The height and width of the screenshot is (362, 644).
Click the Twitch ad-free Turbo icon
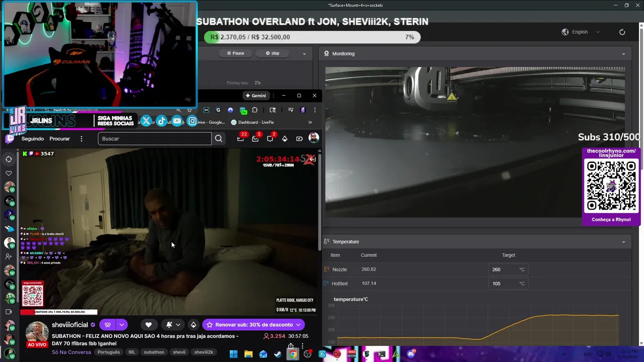299,139
